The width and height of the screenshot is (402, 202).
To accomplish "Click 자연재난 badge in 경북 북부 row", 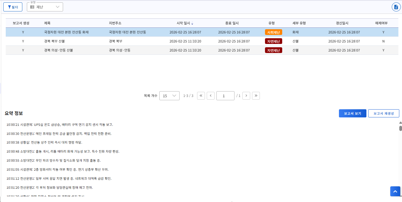I will point(273,41).
